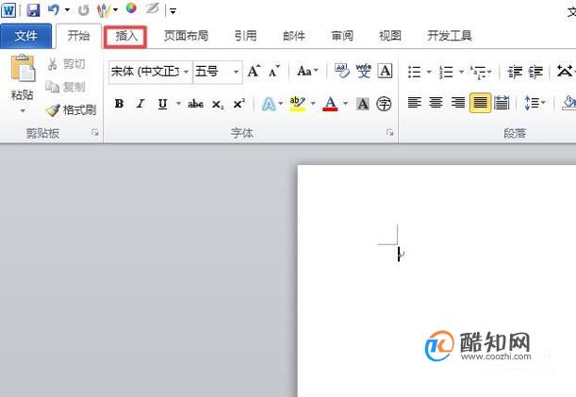This screenshot has width=576, height=397.
Task: Toggle Bold formatting
Action: click(x=119, y=104)
